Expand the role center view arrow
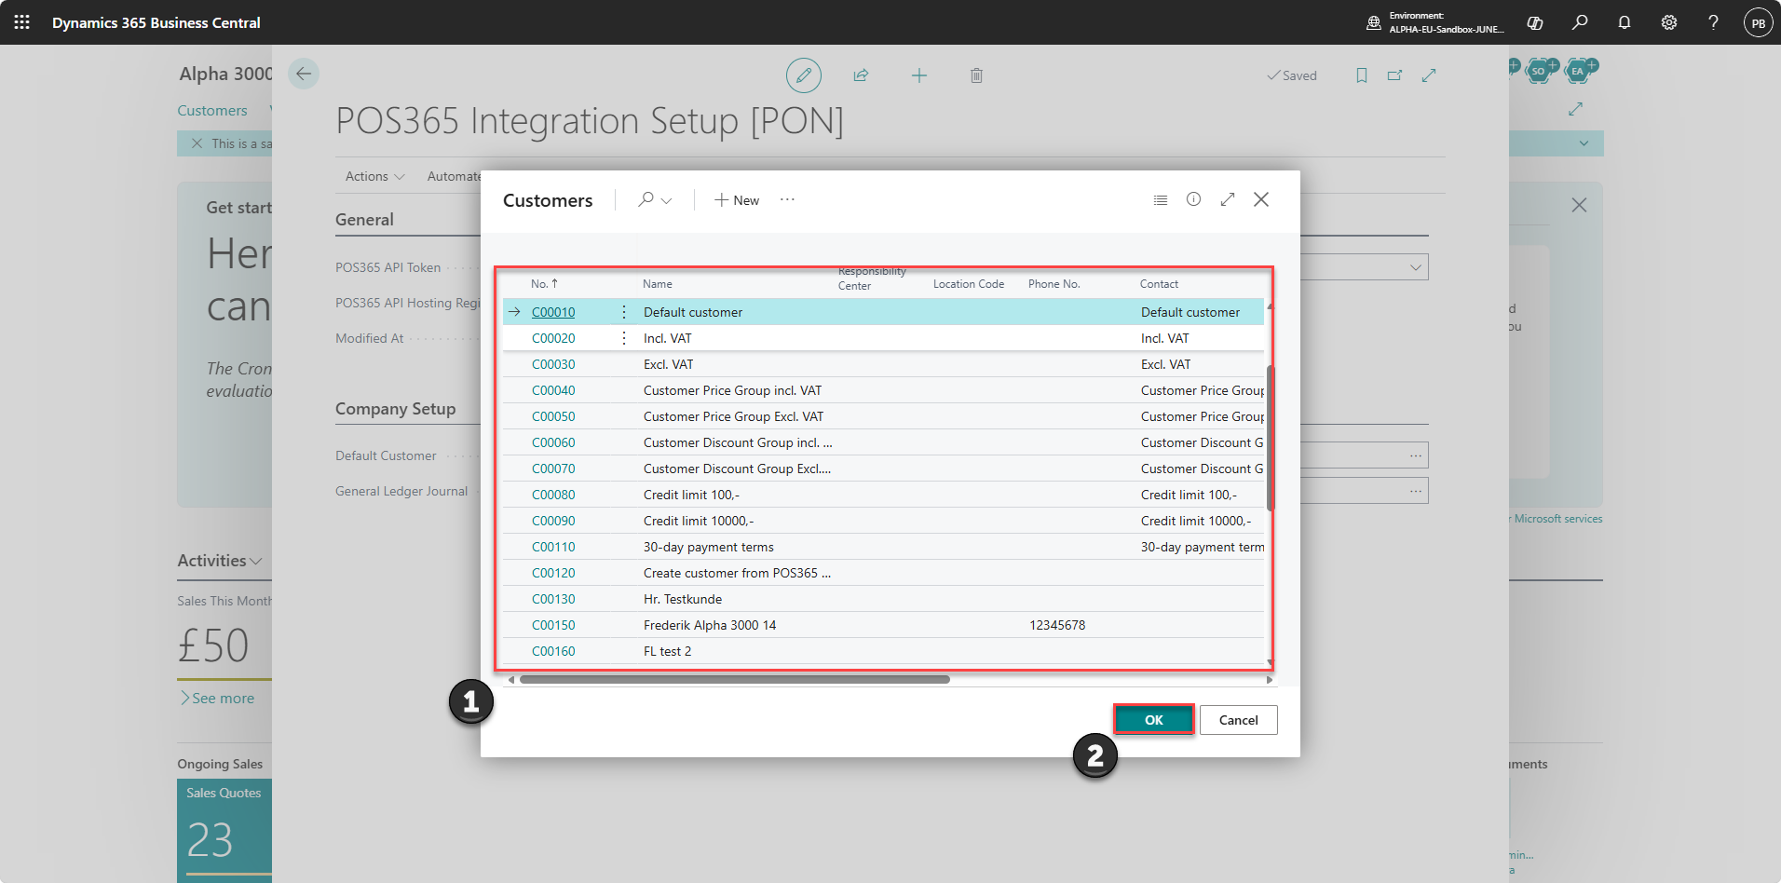The image size is (1781, 883). [1576, 109]
